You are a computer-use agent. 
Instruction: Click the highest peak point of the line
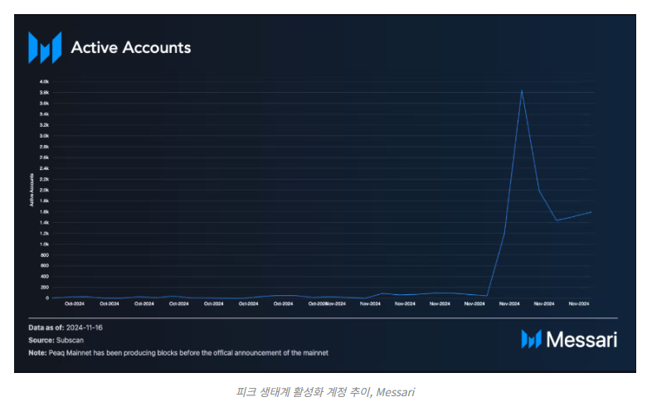coord(521,90)
